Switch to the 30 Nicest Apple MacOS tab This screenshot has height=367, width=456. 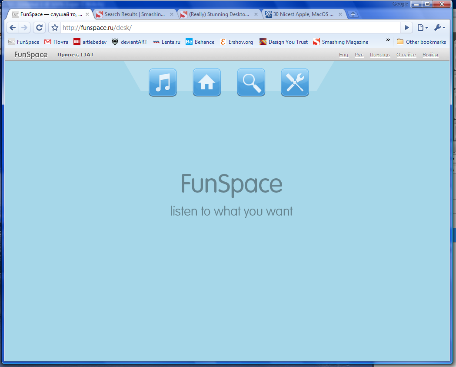(303, 14)
